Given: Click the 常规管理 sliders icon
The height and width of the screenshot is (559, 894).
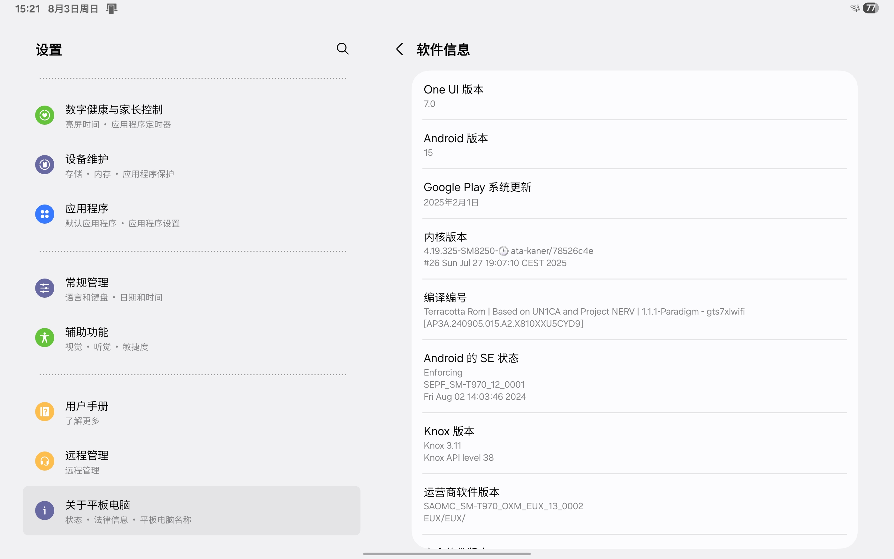Looking at the screenshot, I should point(45,288).
